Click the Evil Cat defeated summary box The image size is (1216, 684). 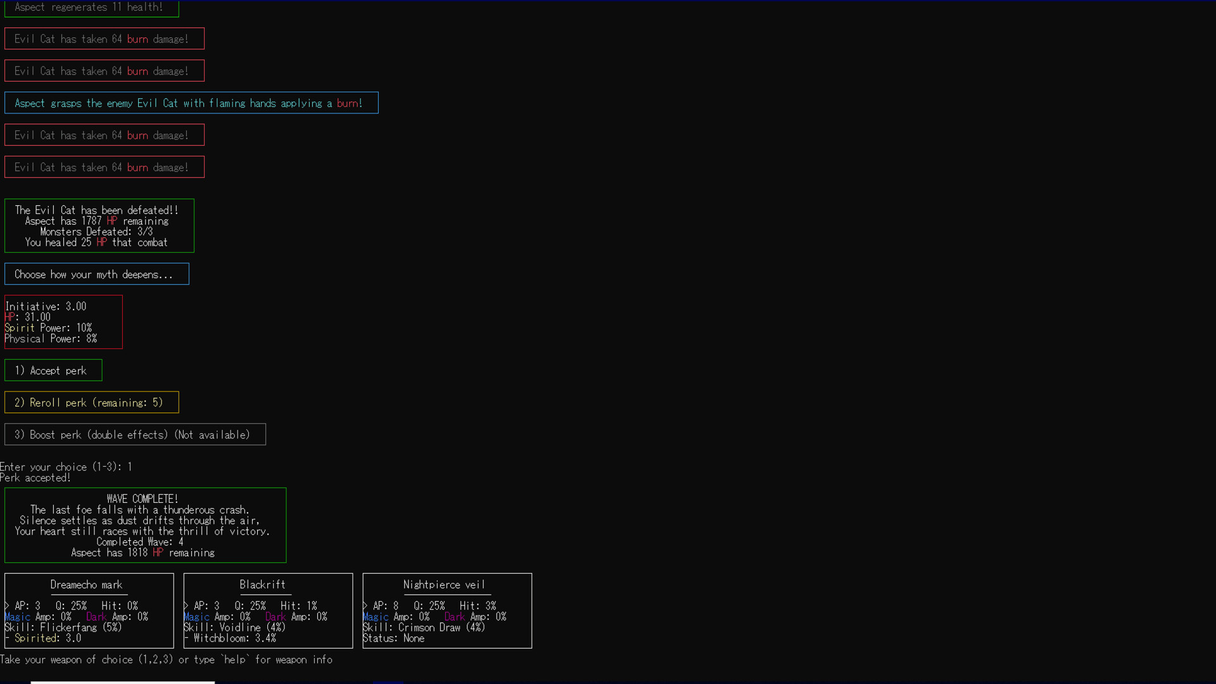pos(99,225)
